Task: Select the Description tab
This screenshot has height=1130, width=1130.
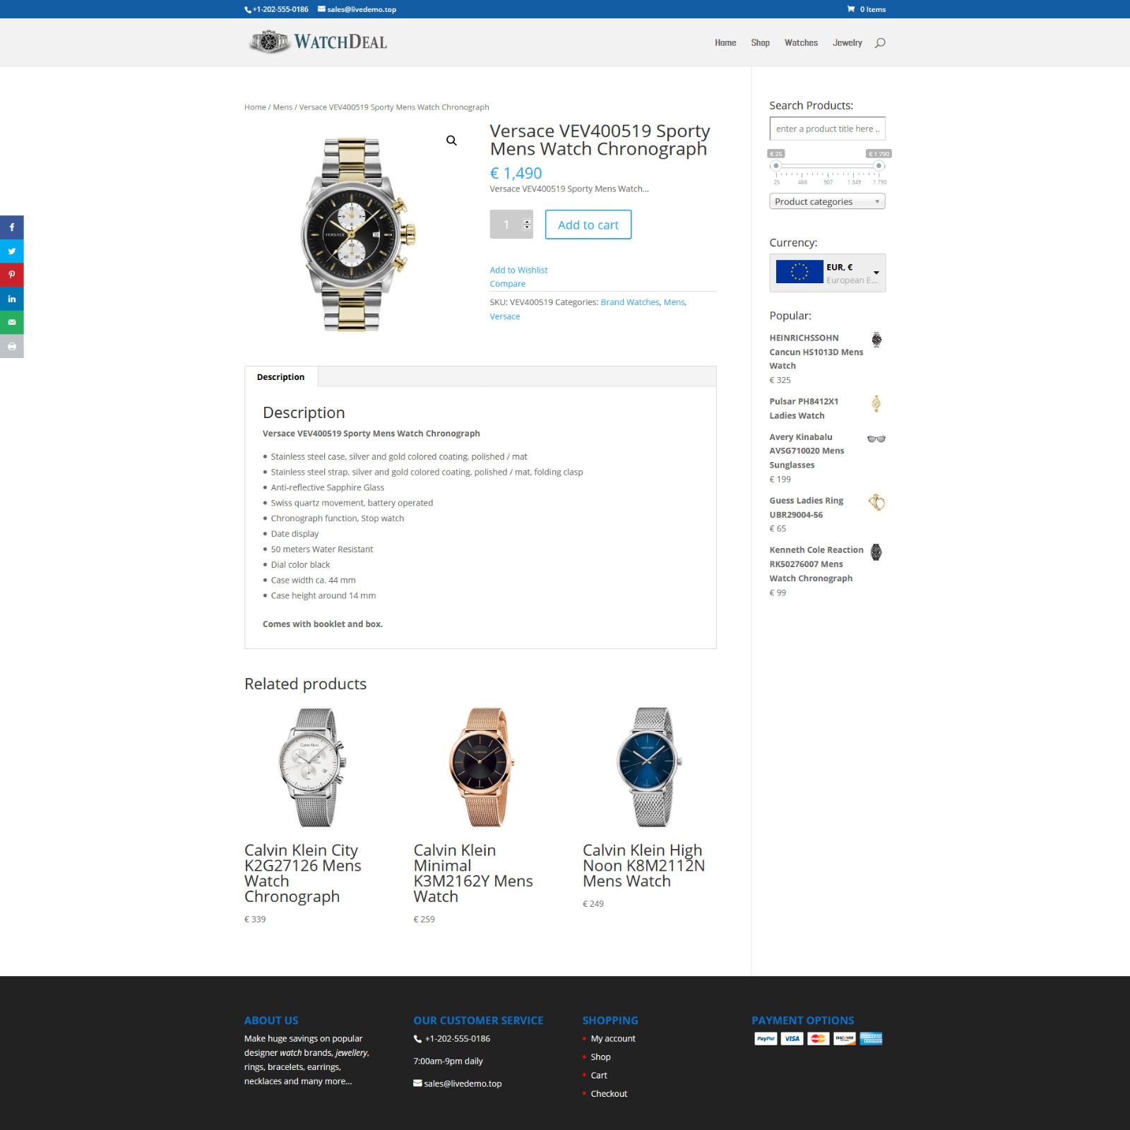Action: [x=281, y=377]
